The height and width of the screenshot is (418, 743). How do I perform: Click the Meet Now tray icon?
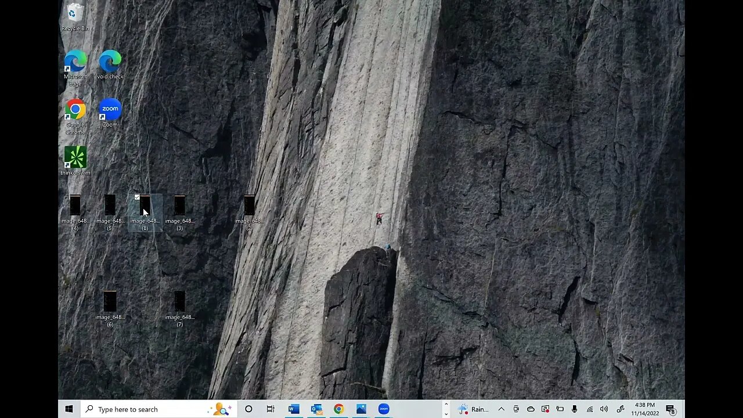pos(516,409)
